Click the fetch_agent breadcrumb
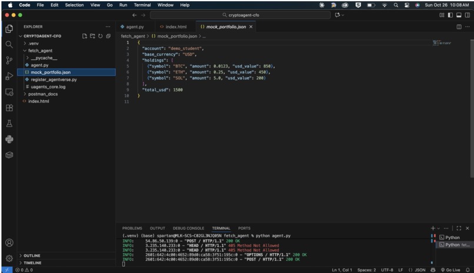The height and width of the screenshot is (273, 474). (133, 36)
